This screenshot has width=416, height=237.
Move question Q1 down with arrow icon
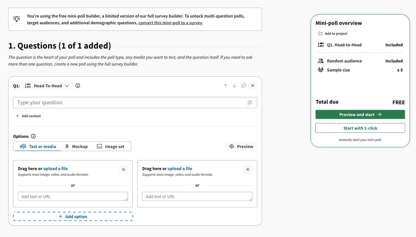[x=235, y=86]
